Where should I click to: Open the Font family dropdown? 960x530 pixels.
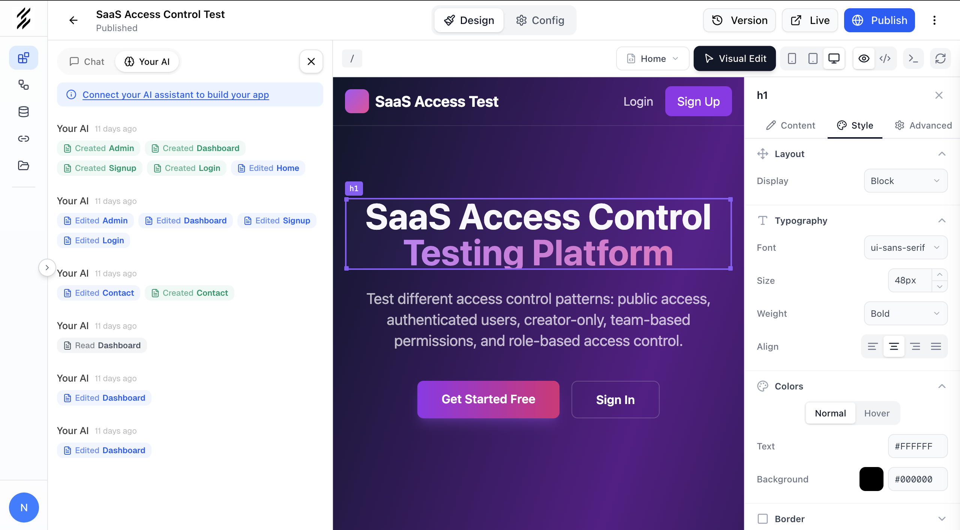coord(905,247)
